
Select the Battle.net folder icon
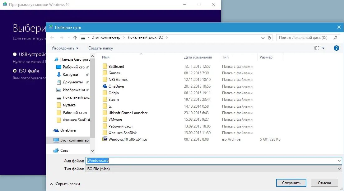point(105,66)
